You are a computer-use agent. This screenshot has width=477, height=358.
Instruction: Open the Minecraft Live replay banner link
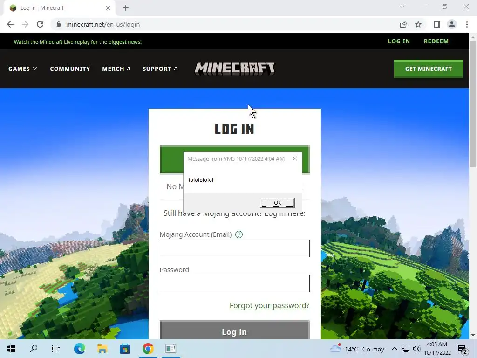(78, 42)
